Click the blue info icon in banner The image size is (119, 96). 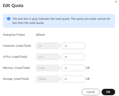[9, 19]
